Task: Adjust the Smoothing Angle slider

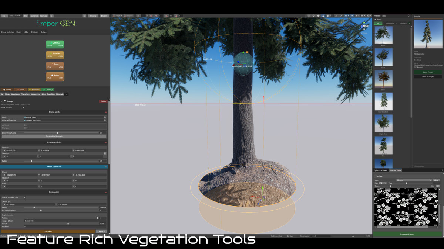Action: click(60, 133)
